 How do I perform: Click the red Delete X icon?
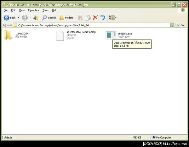[95, 18]
